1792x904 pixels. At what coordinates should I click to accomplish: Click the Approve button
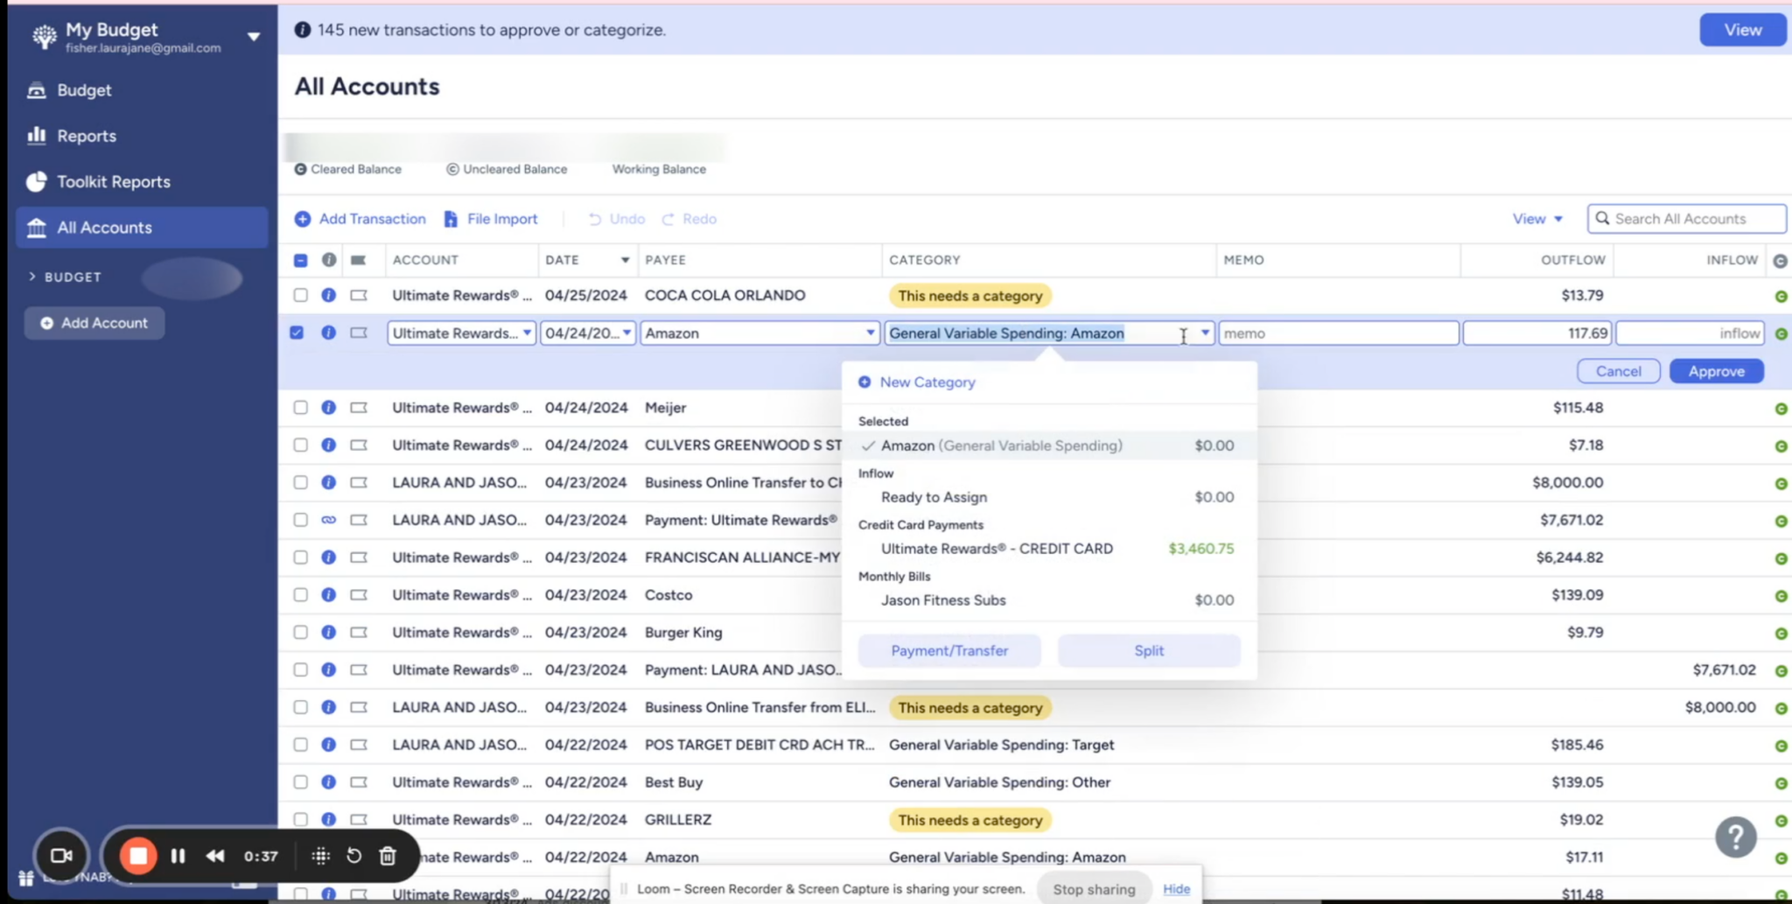1716,371
